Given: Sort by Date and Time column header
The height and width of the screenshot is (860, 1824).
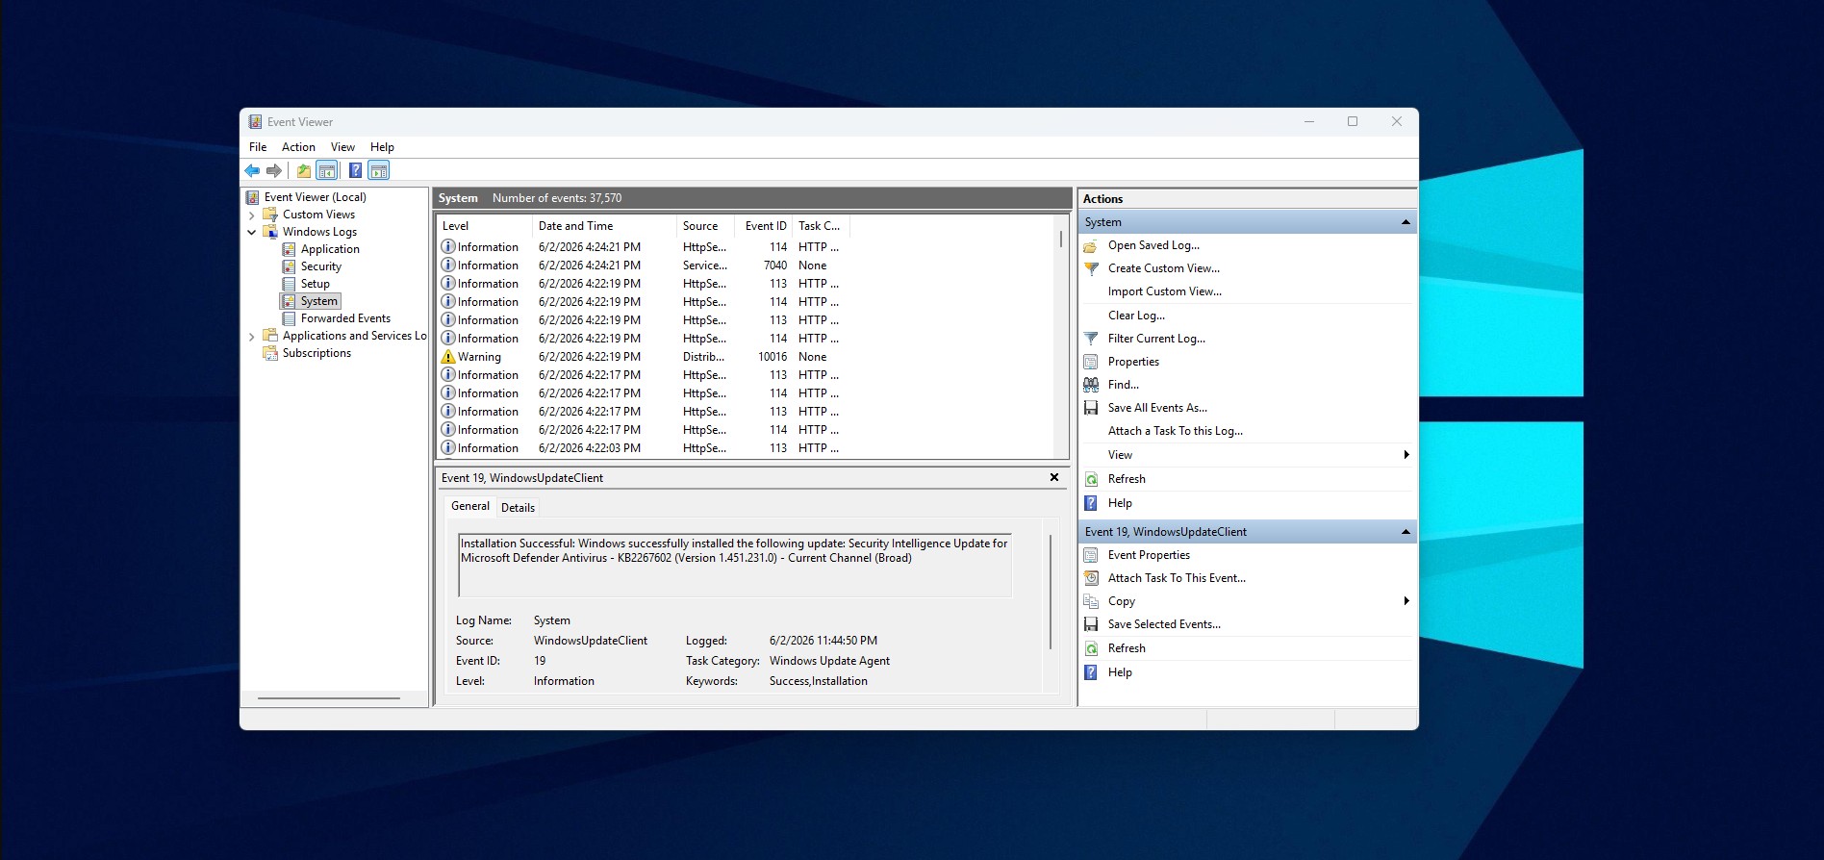Looking at the screenshot, I should point(603,226).
